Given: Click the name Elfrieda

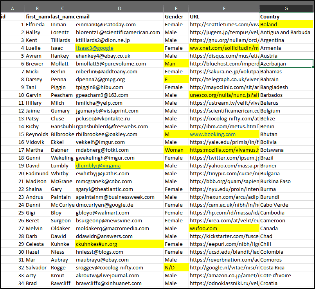Looking at the screenshot, I should click(35, 25).
